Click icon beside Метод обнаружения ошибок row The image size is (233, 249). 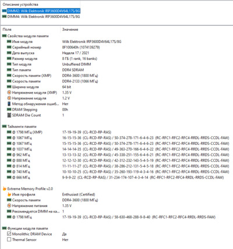tap(9, 104)
